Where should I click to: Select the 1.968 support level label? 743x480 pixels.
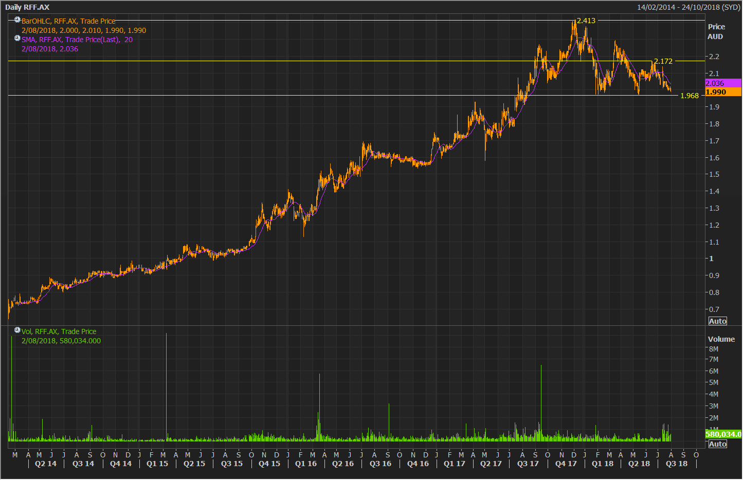tap(690, 96)
